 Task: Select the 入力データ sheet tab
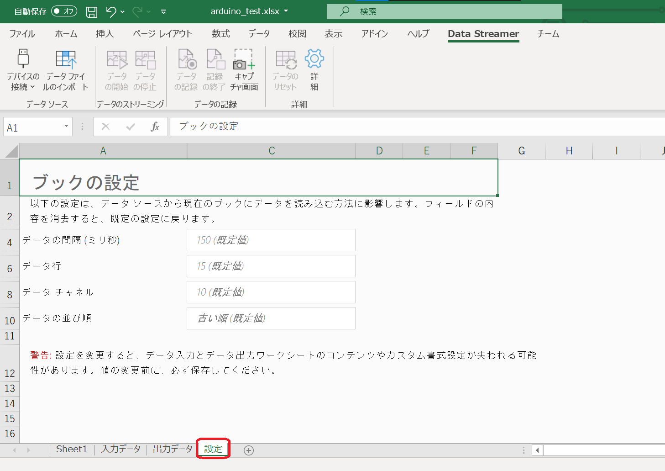[120, 449]
